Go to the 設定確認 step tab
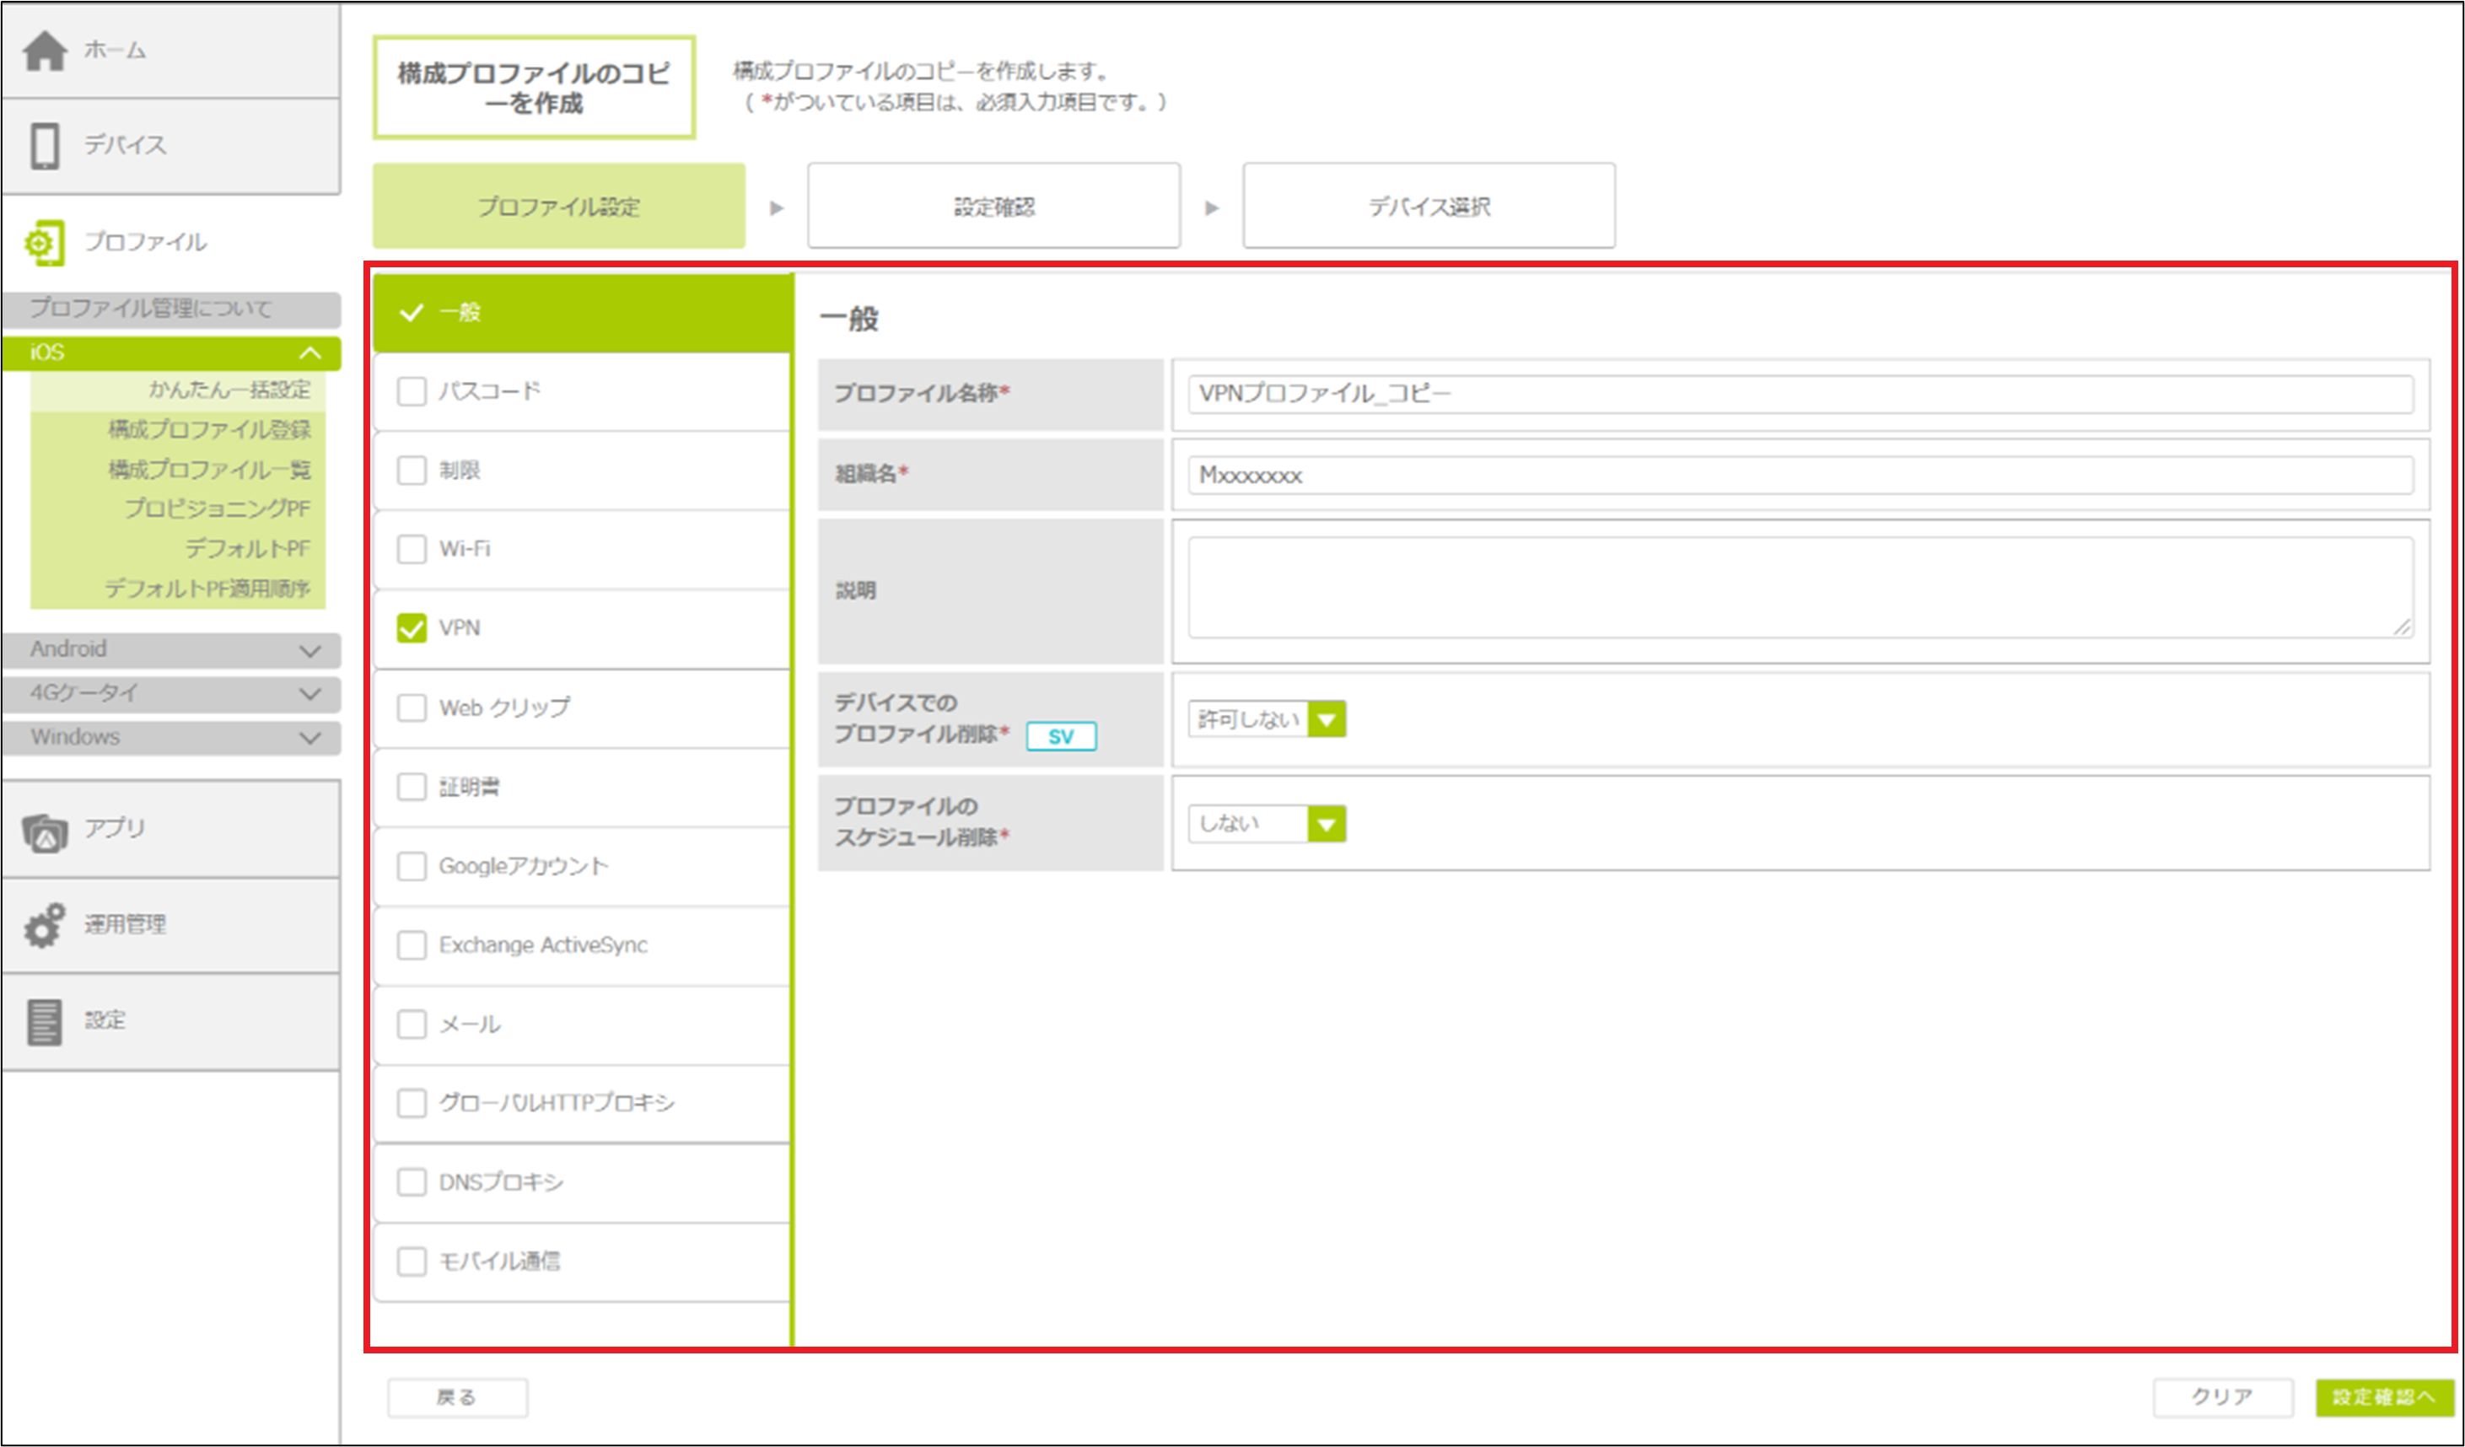The image size is (2465, 1447). pyautogui.click(x=993, y=207)
